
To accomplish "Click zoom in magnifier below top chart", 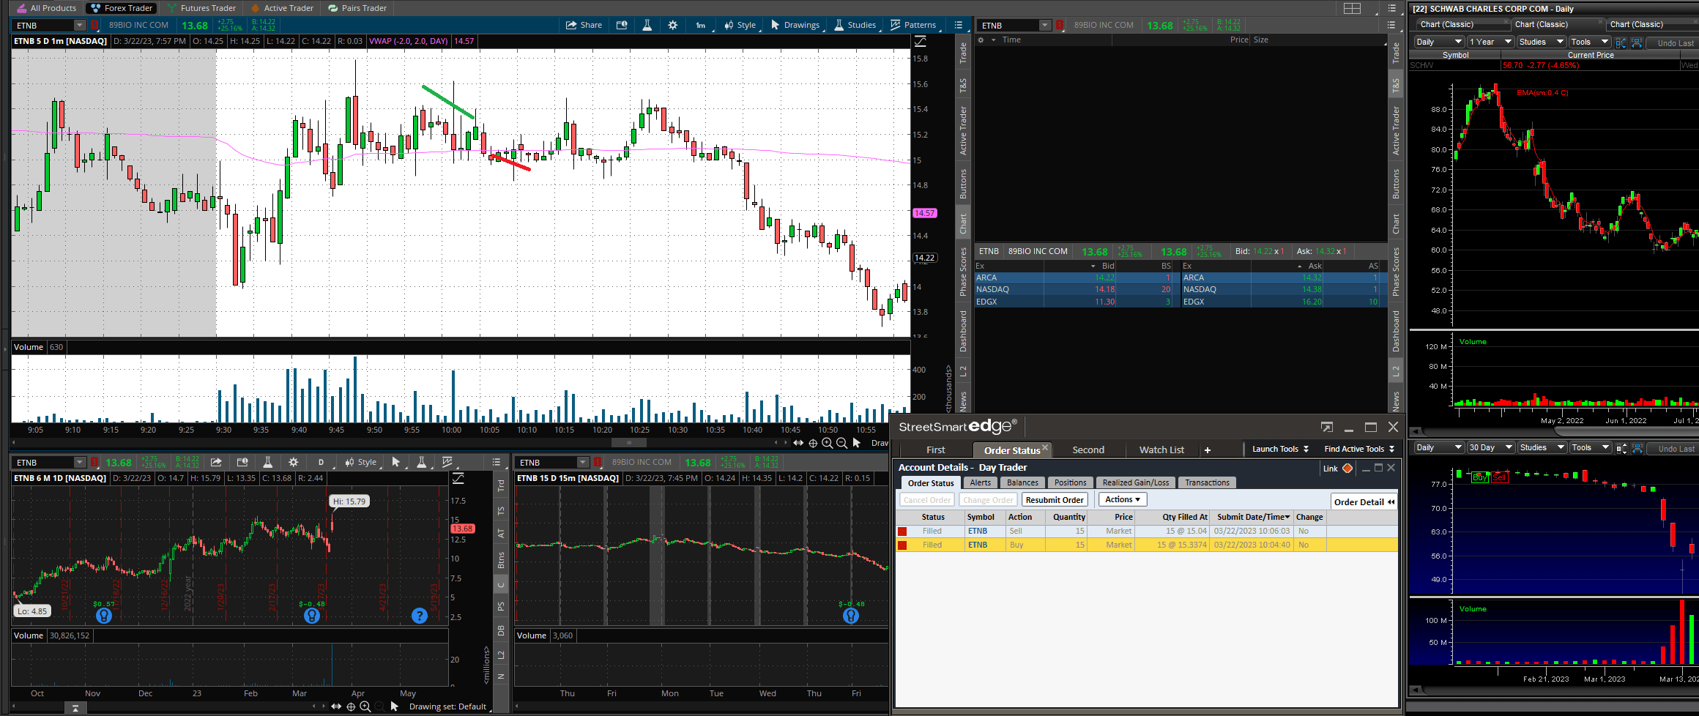I will tap(827, 443).
